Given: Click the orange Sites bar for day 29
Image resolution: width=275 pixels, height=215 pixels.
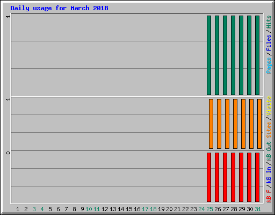Looking at the screenshot, I should [x=243, y=124].
